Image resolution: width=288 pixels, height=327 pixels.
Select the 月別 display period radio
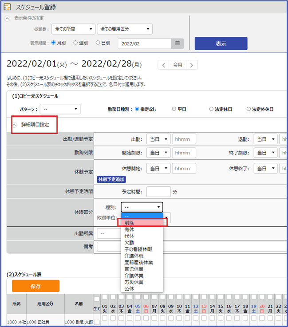click(x=54, y=43)
